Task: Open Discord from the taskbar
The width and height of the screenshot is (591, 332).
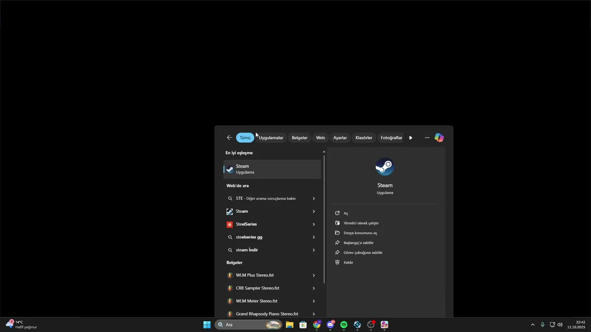Action: (330, 325)
